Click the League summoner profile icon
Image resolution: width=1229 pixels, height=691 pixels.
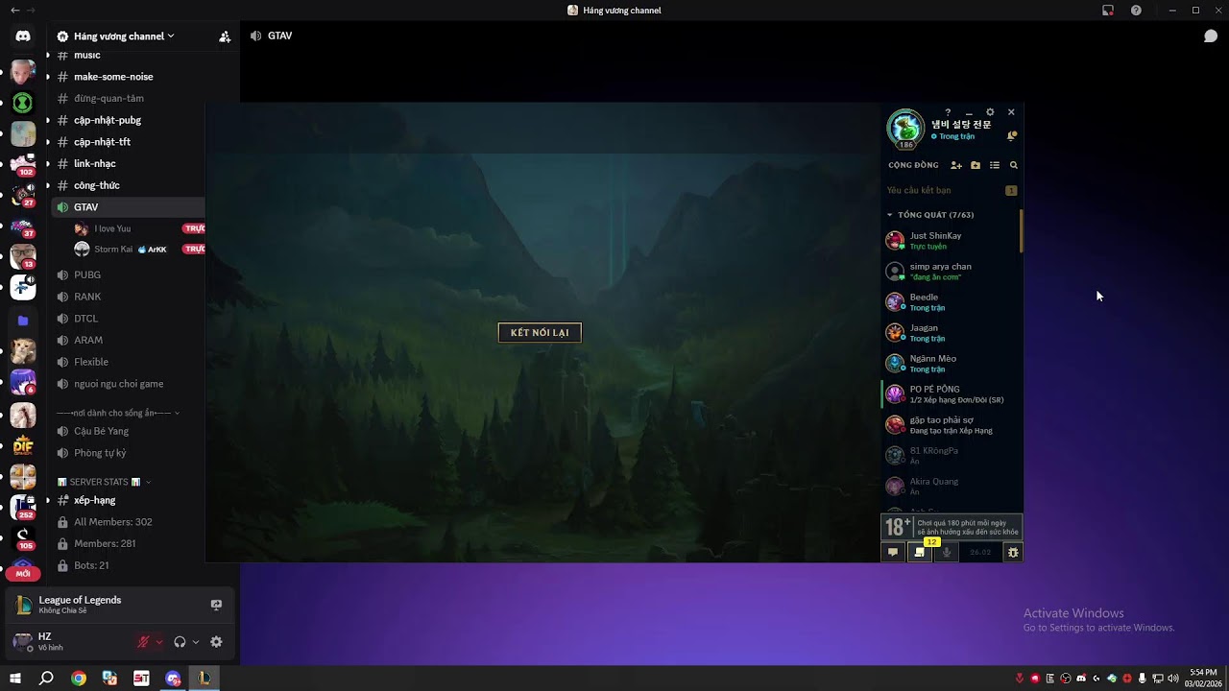tap(905, 130)
